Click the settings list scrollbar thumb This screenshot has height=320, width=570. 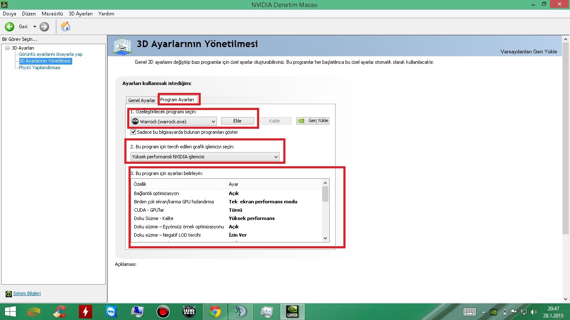(x=325, y=194)
